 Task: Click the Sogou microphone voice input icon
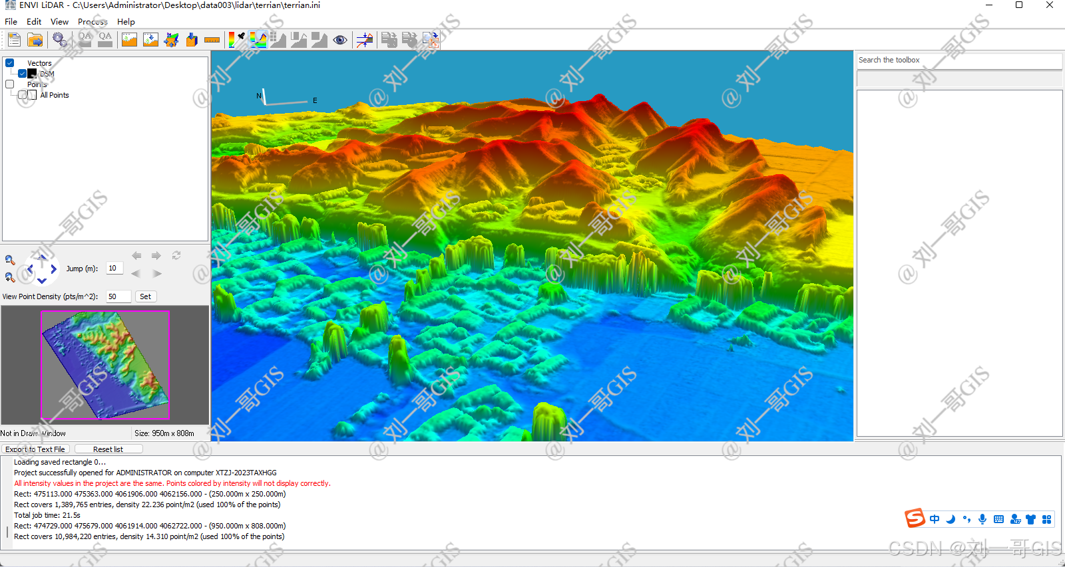click(982, 519)
